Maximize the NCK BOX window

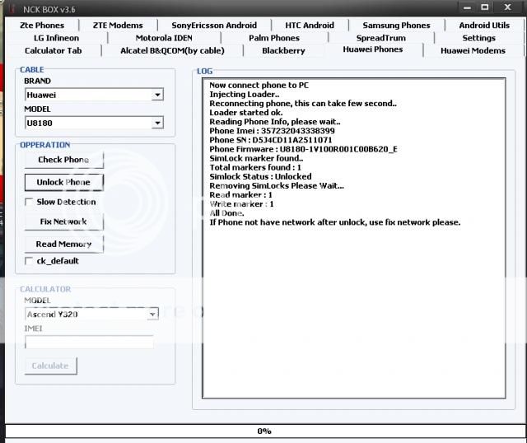coord(484,7)
